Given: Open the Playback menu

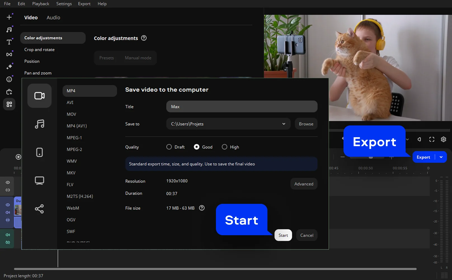Looking at the screenshot, I should [x=41, y=4].
